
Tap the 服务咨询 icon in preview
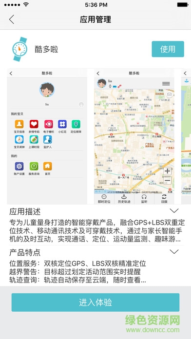click(x=34, y=166)
